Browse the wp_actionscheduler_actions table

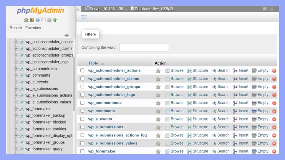pyautogui.click(x=174, y=70)
